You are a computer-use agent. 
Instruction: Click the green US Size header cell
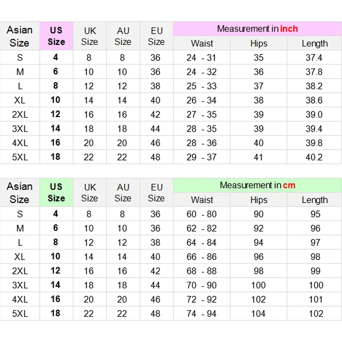click(x=56, y=192)
